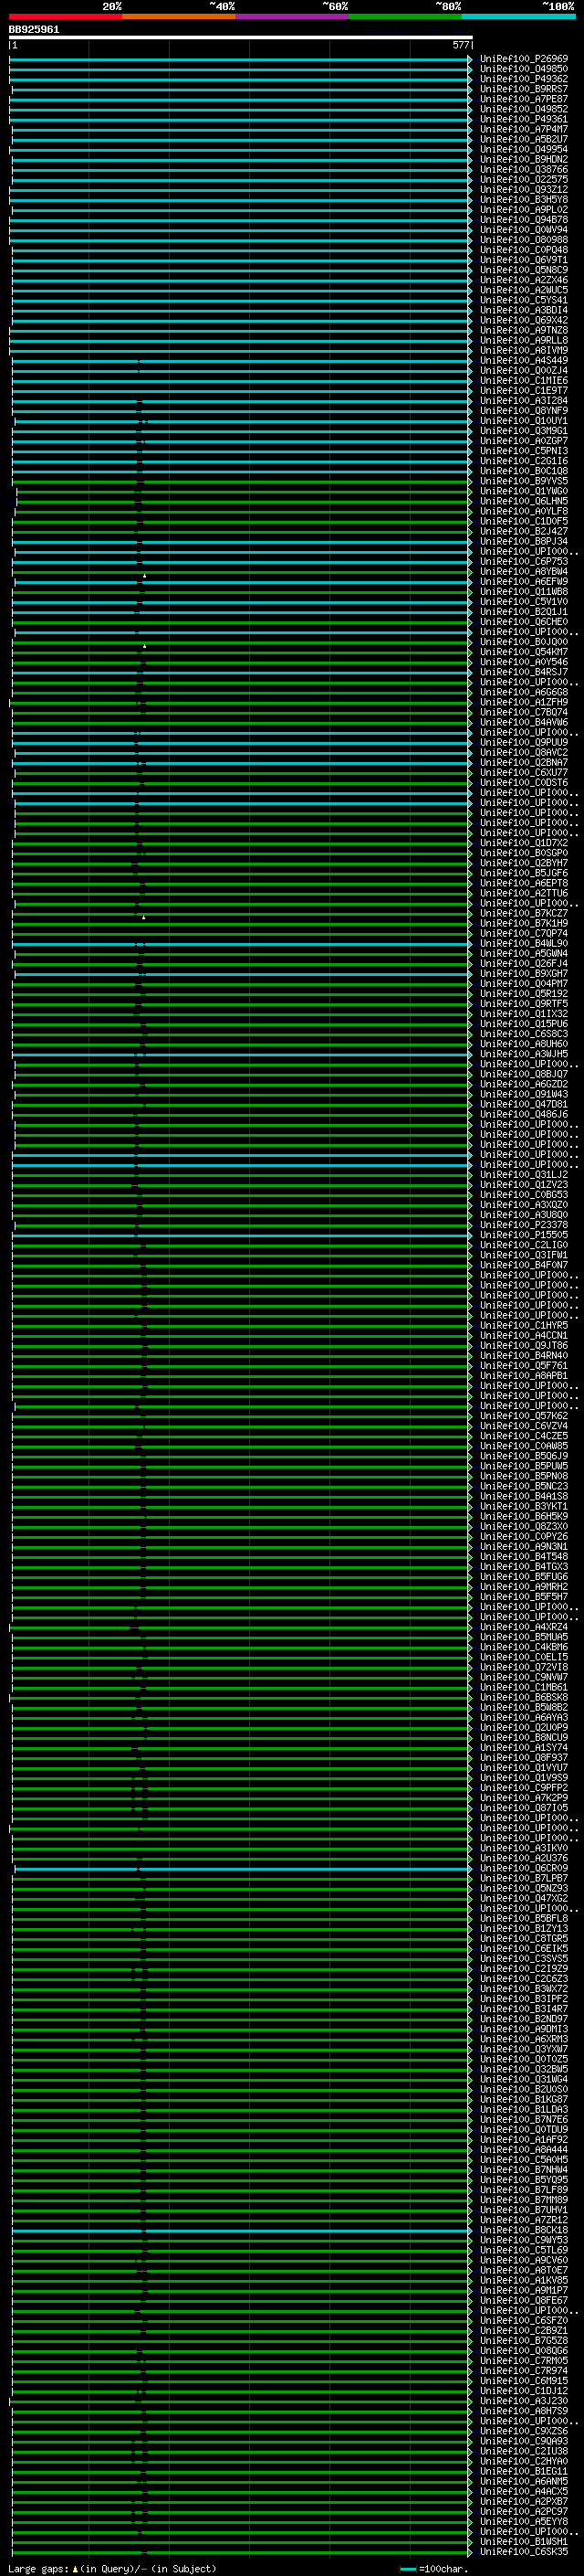Select hit UniRef100_A9RLL8
The width and height of the screenshot is (584, 2576).
pos(524,340)
